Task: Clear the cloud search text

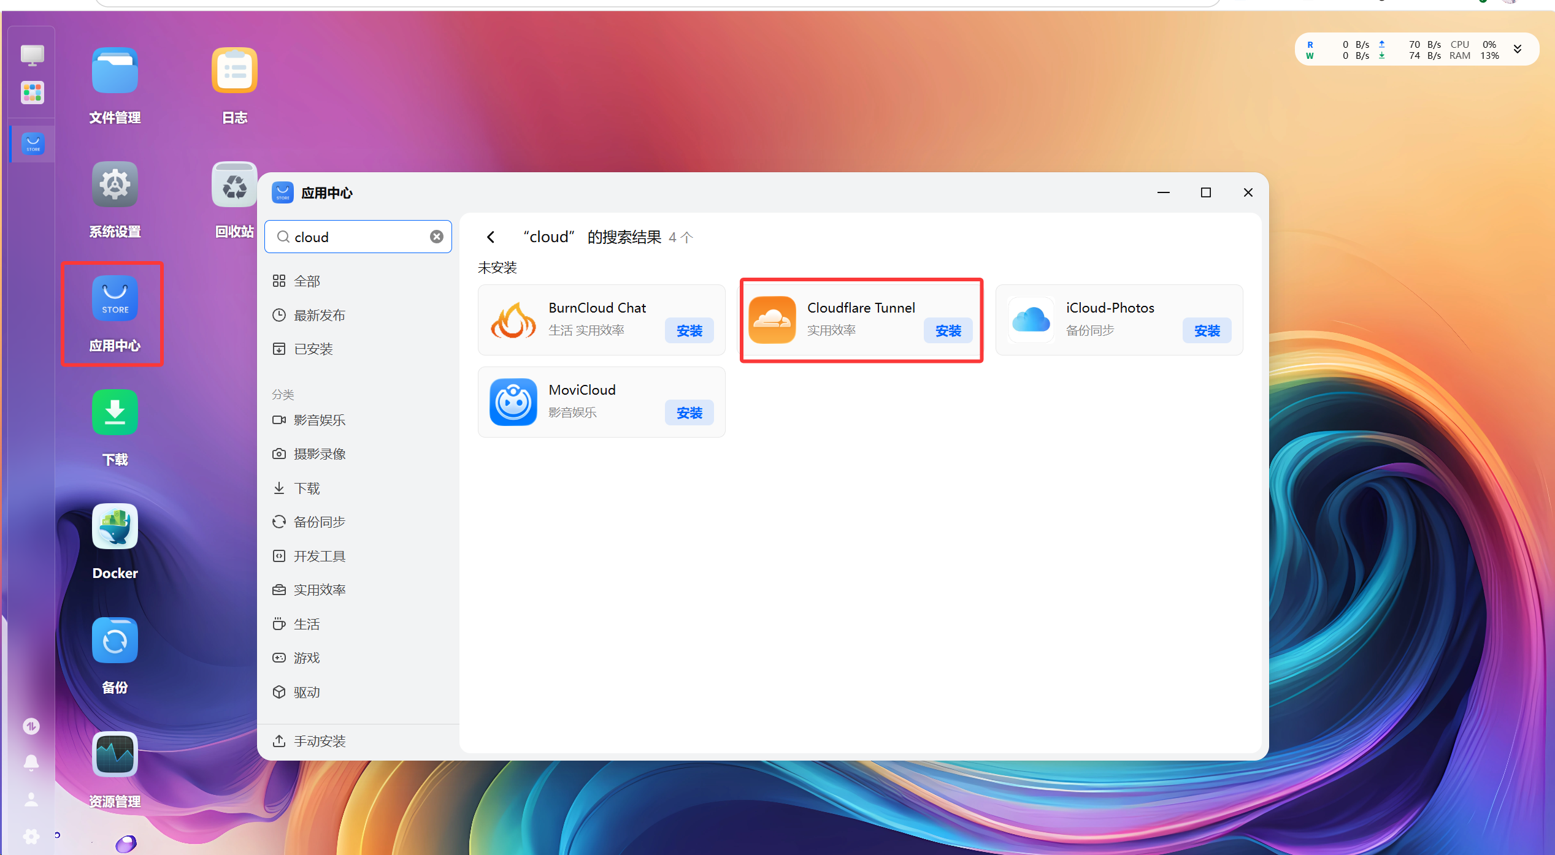Action: point(436,237)
